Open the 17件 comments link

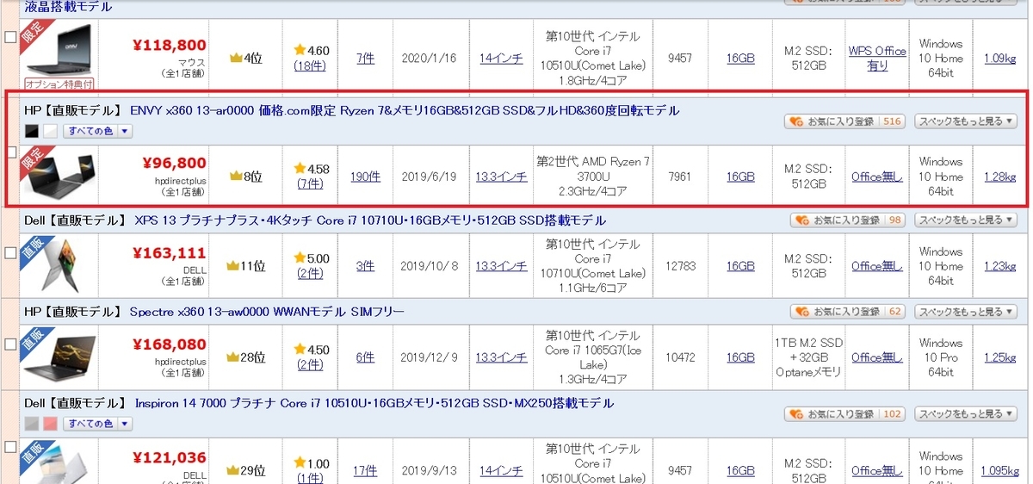[x=365, y=471]
